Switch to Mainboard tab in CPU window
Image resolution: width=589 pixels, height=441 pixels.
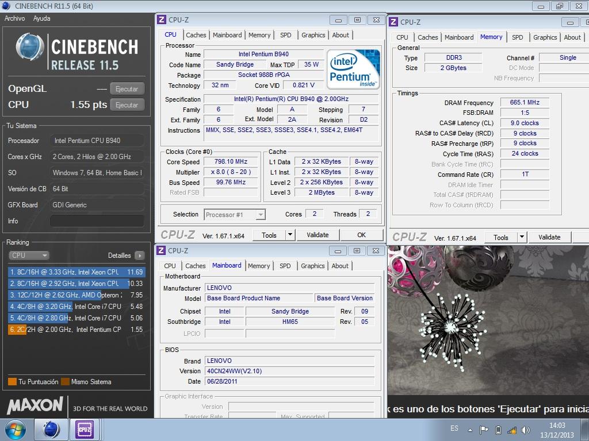click(x=227, y=35)
